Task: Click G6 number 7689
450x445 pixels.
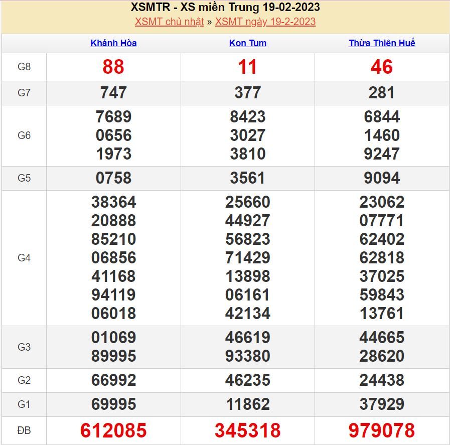Action: [114, 117]
